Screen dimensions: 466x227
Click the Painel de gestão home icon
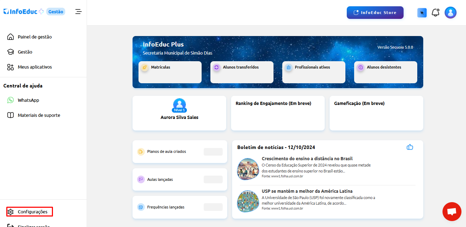11,37
